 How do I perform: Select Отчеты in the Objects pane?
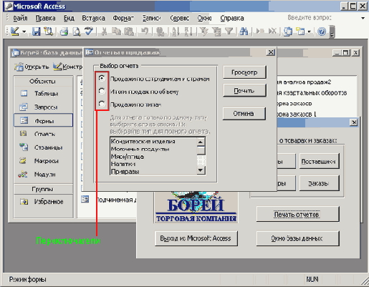tap(43, 134)
